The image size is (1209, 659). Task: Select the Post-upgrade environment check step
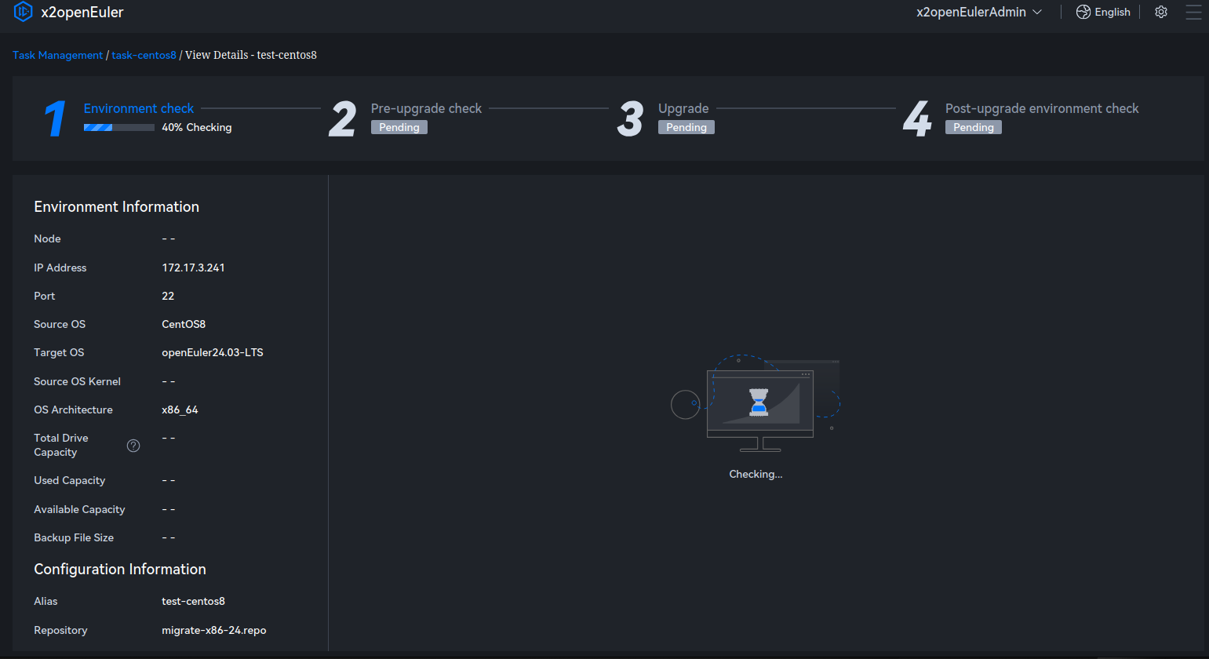pos(1041,108)
